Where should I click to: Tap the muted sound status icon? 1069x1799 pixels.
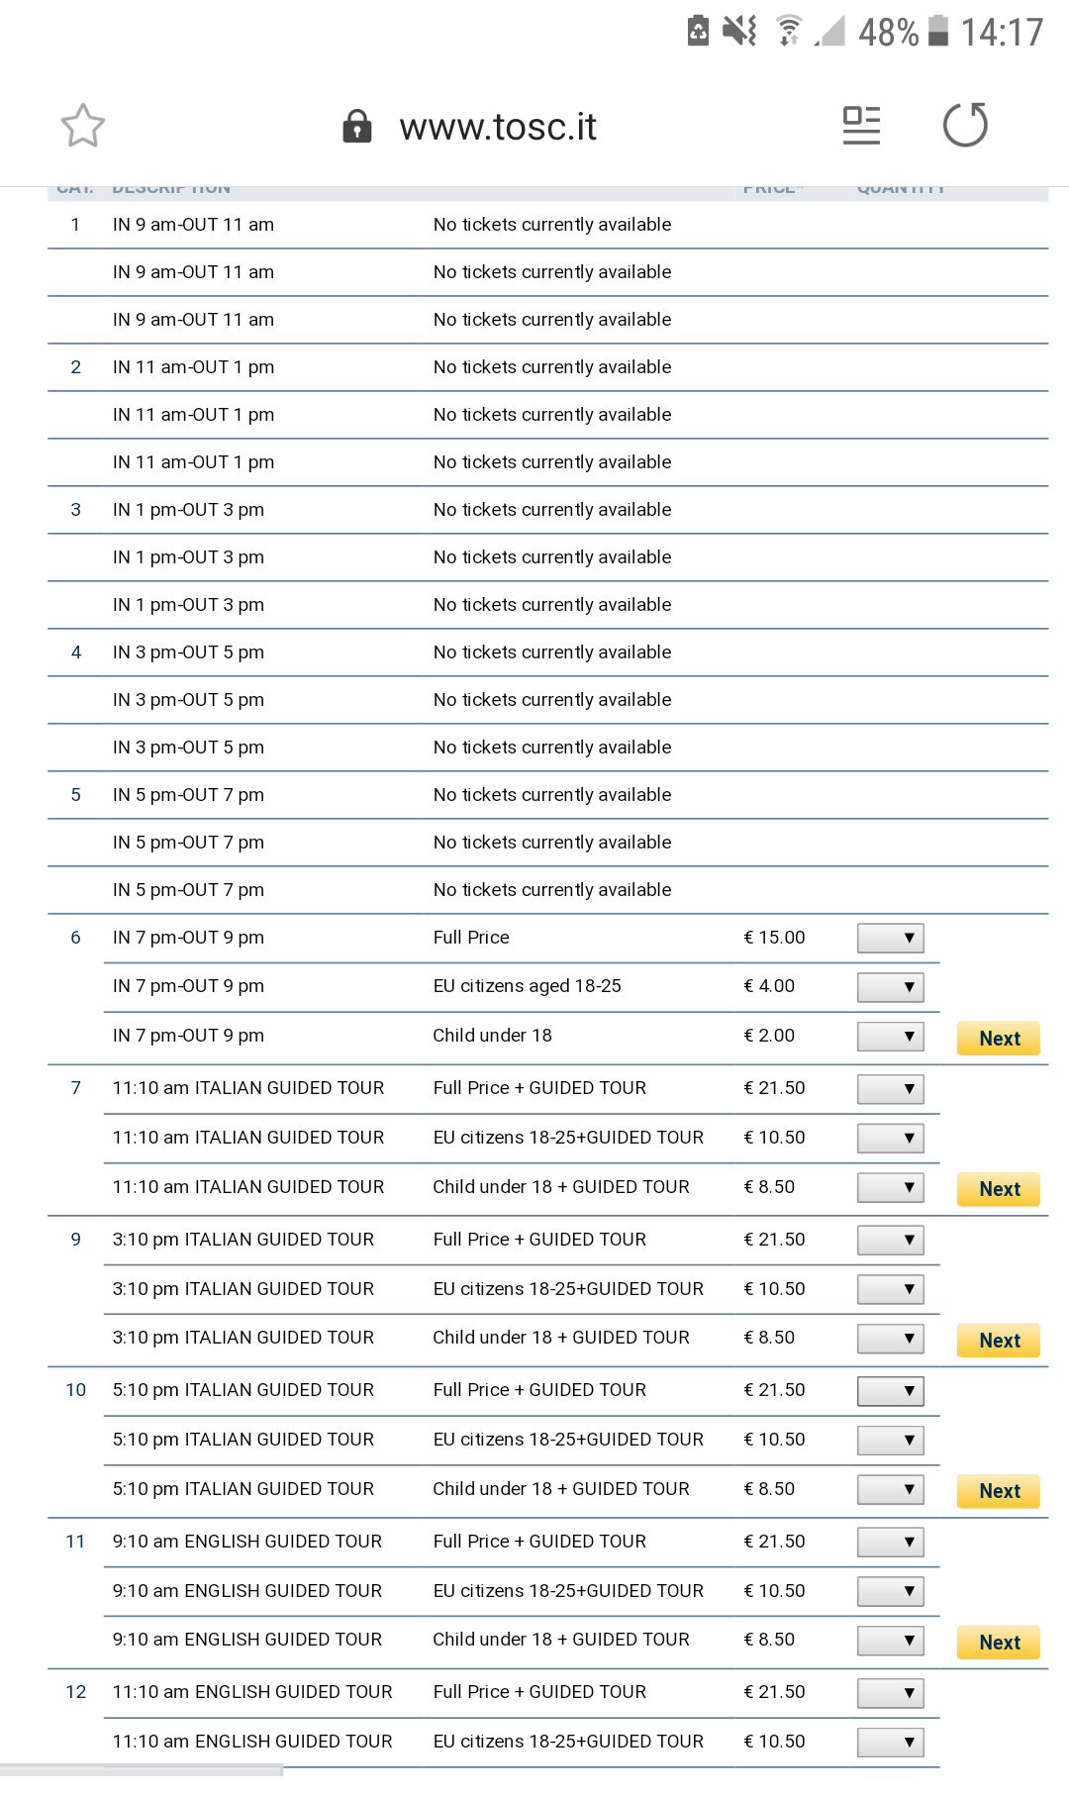(x=739, y=31)
